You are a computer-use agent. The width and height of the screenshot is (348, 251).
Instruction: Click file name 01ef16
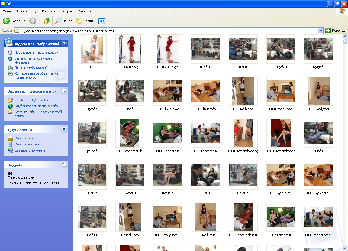243,67
